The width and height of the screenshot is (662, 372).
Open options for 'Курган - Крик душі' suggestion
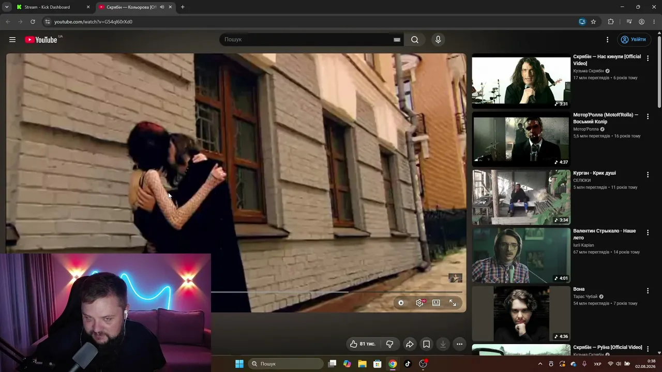click(648, 175)
